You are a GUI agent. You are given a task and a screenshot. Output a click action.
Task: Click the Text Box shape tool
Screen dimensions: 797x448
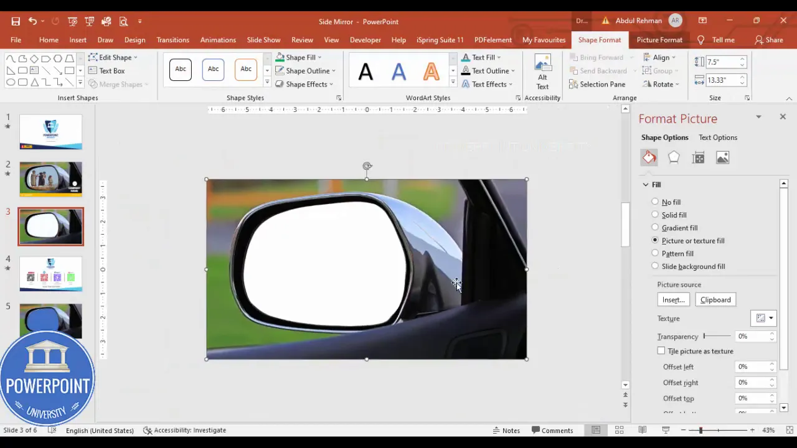click(x=106, y=71)
